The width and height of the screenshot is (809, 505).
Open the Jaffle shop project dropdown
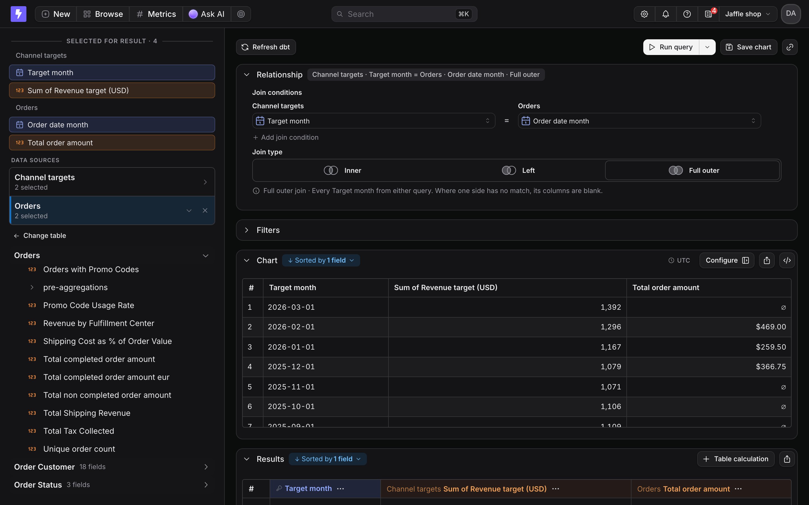(x=748, y=14)
